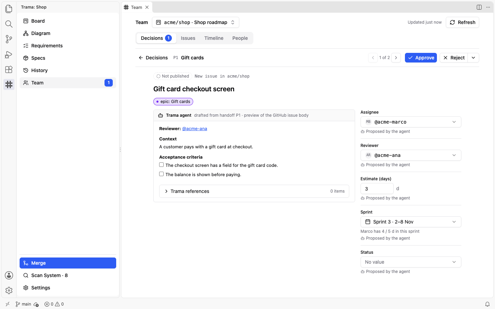
Task: Click the Reject button
Action: [x=454, y=58]
